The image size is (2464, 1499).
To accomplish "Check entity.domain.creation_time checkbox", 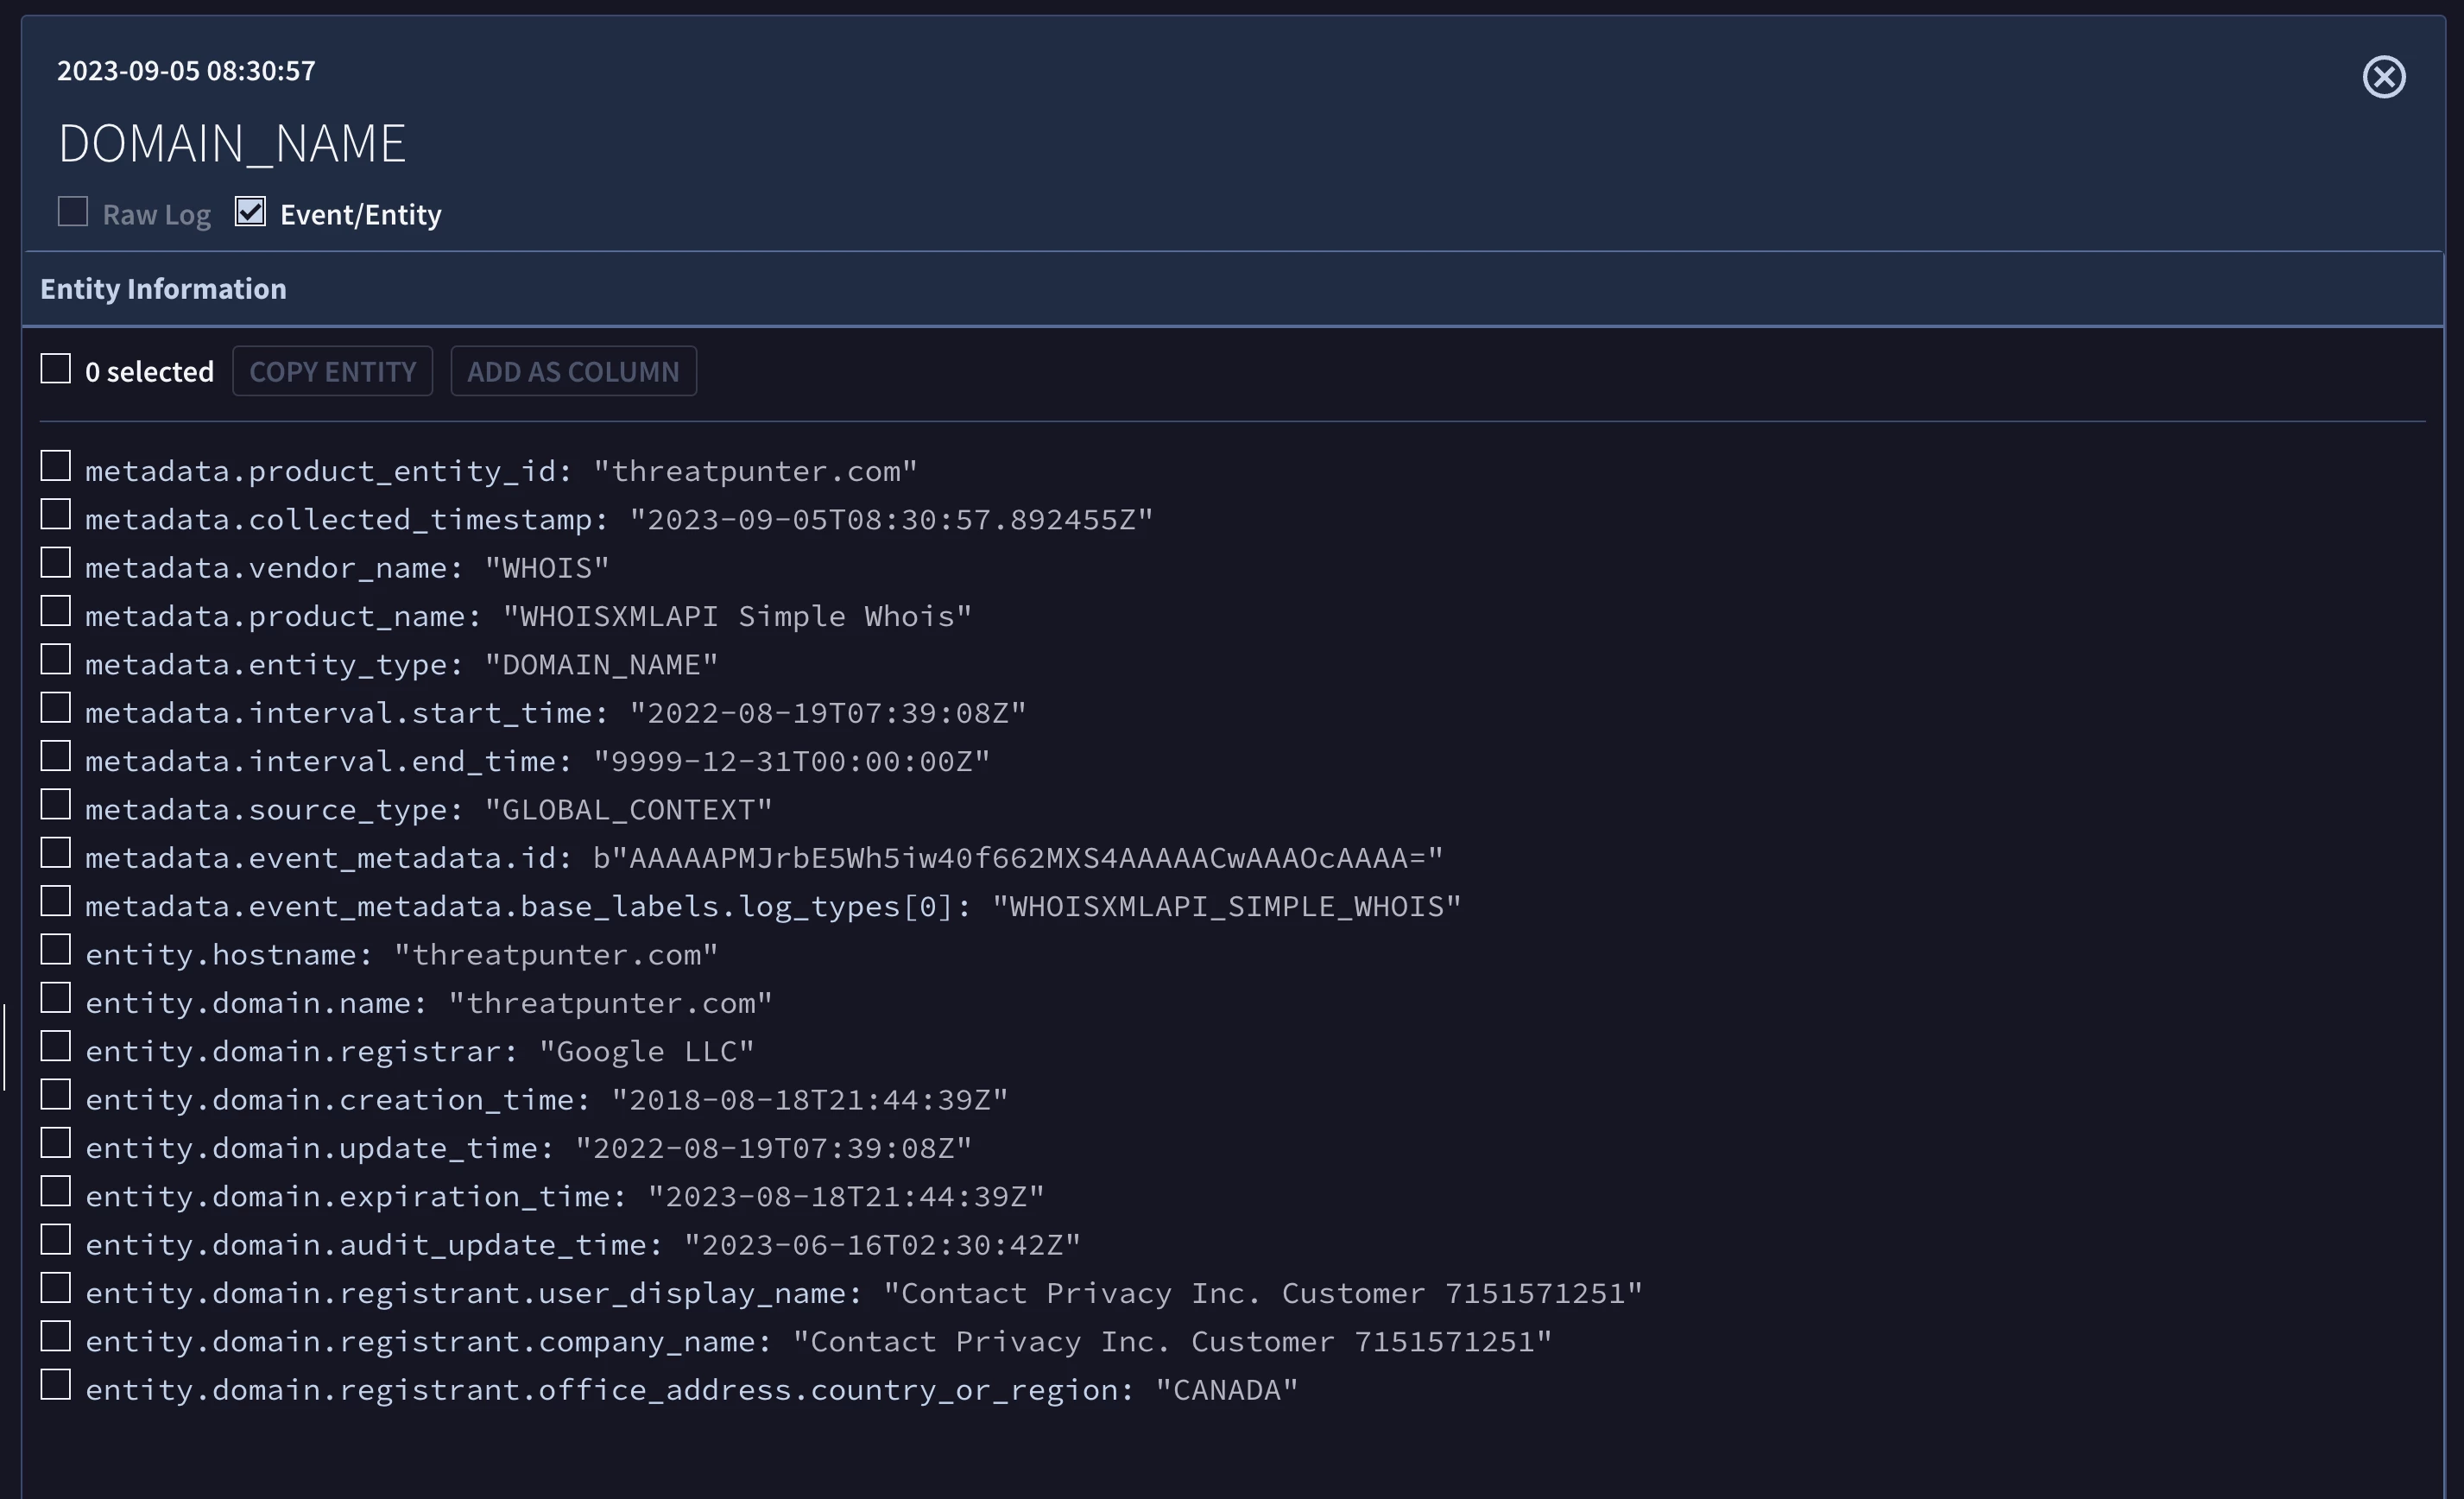I will click(x=55, y=1095).
